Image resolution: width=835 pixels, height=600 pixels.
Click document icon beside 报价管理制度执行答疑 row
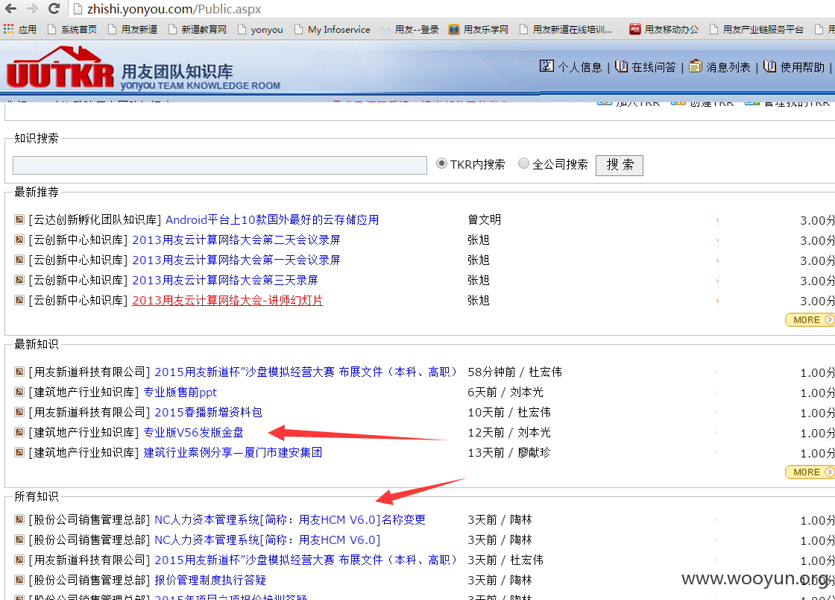19,581
